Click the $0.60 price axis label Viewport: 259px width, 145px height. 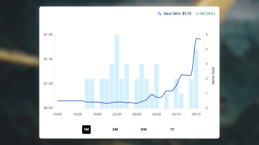(48, 108)
